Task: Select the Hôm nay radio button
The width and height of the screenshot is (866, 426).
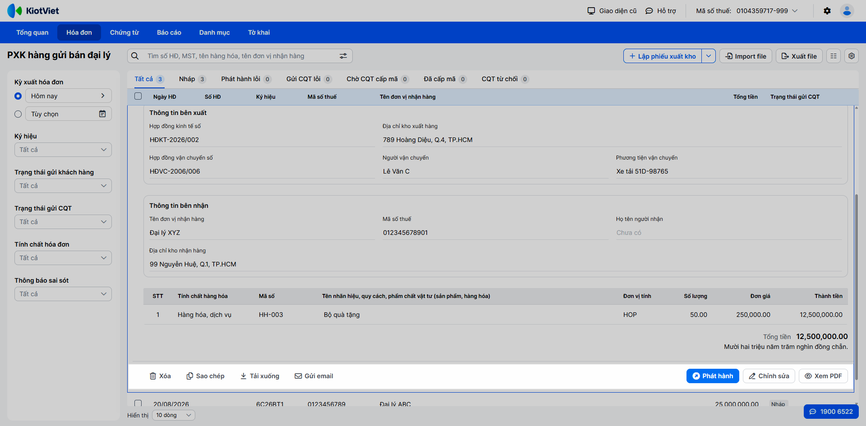Action: (18, 96)
